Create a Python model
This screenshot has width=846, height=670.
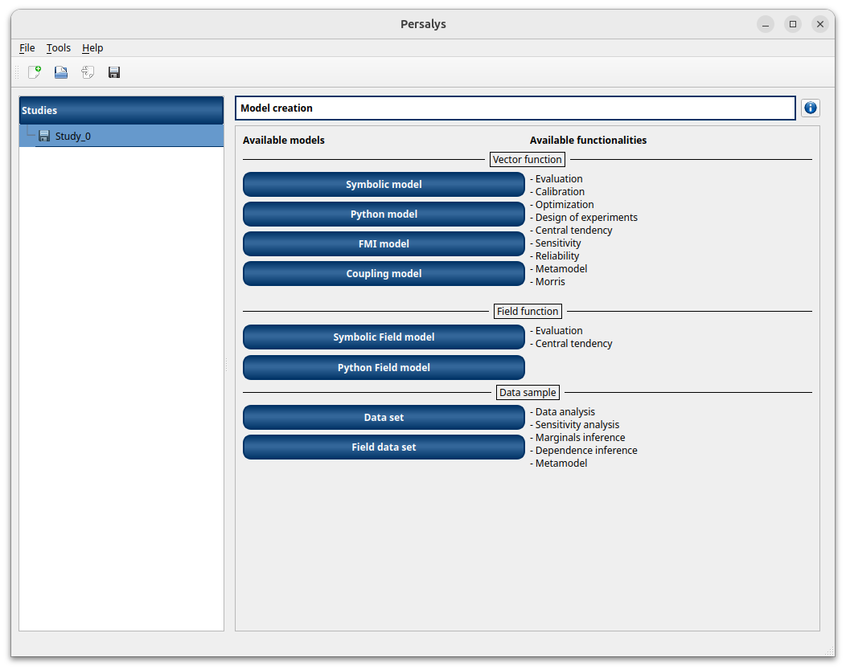(384, 214)
